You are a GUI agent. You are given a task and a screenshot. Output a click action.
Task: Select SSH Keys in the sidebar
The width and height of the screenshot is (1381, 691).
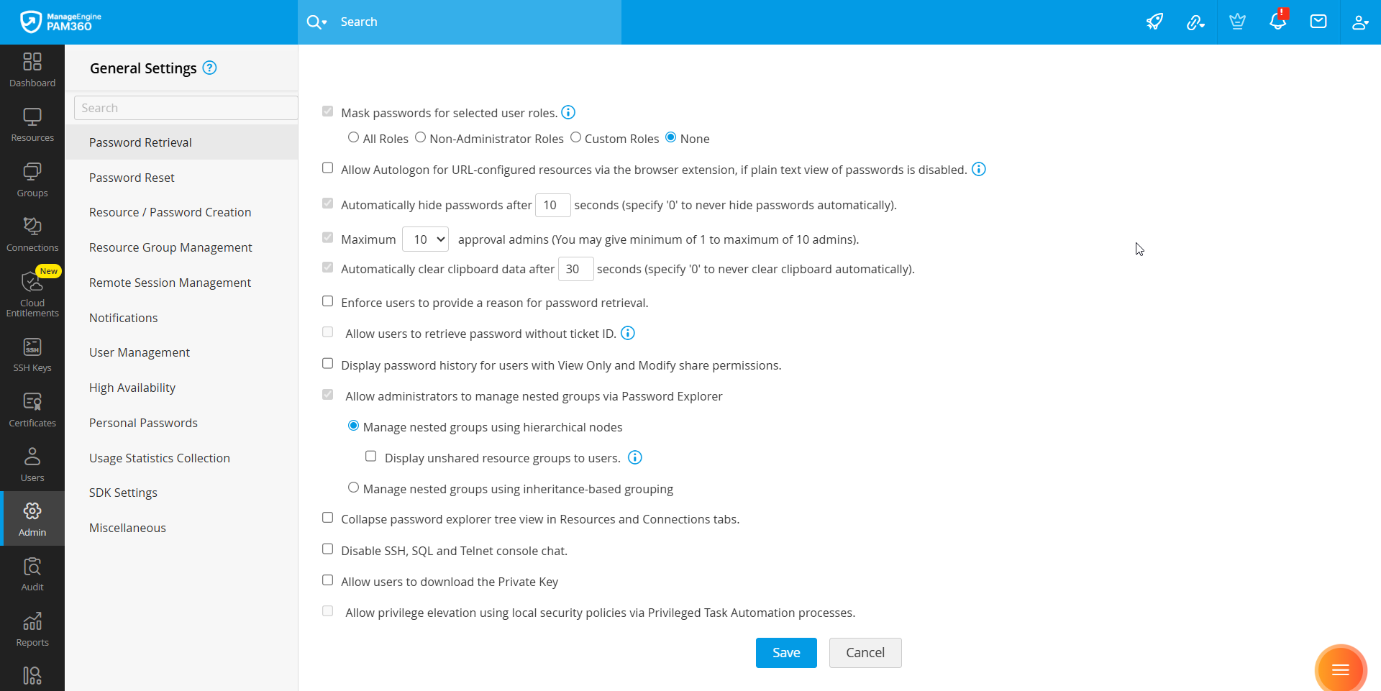(32, 354)
